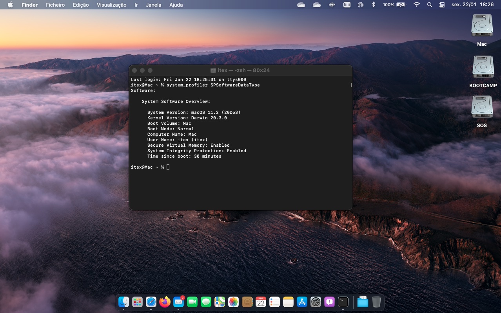
Task: Click the Terminal prompt cursor line
Action: 150,167
